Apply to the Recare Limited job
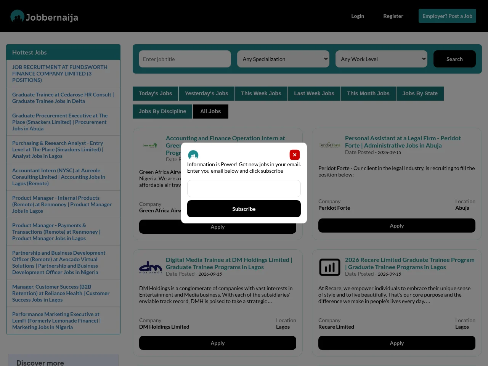 tap(397, 343)
